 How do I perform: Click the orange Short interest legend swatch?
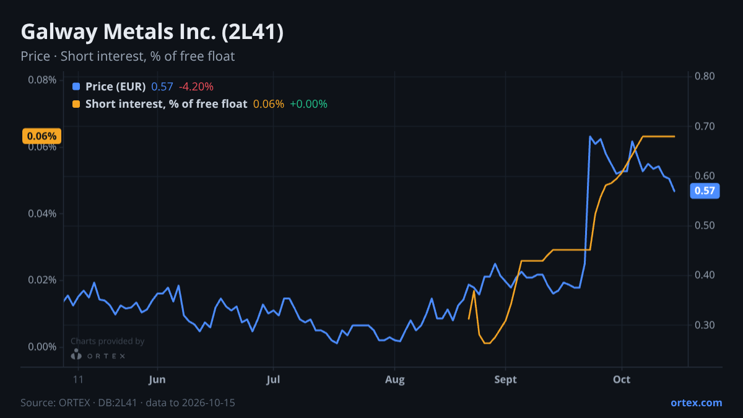pos(76,104)
